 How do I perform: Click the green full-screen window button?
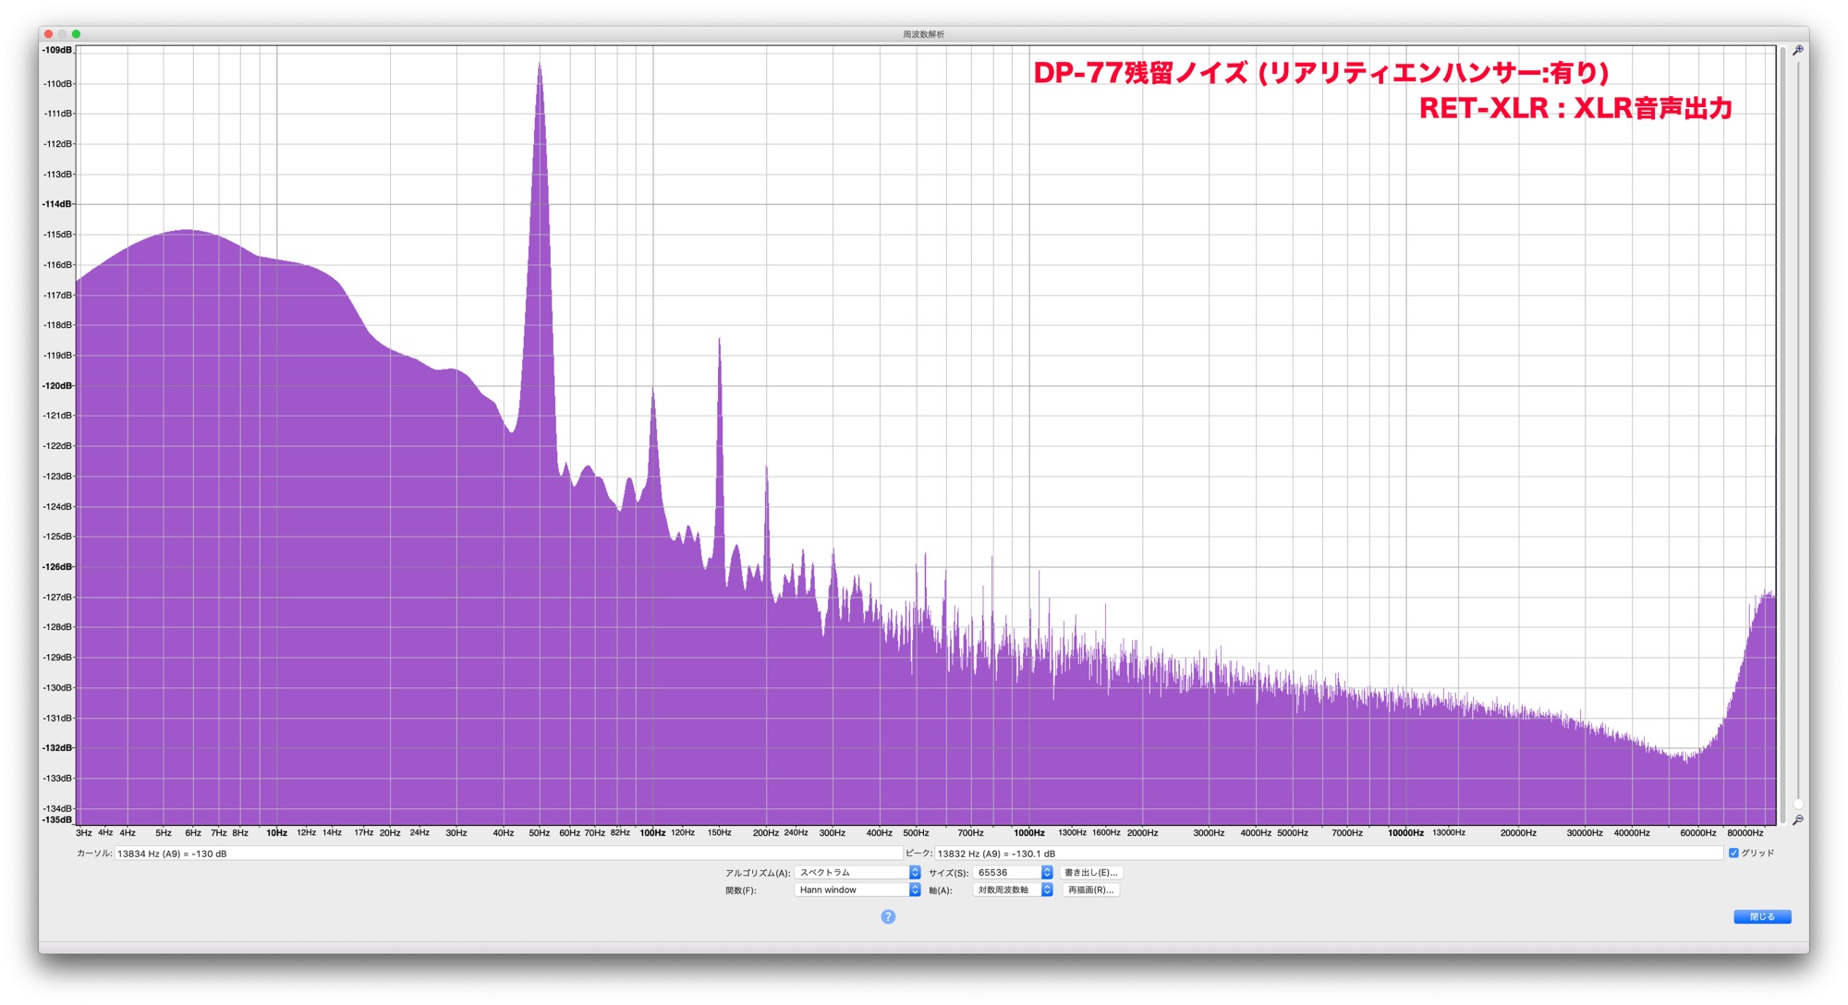(x=77, y=34)
